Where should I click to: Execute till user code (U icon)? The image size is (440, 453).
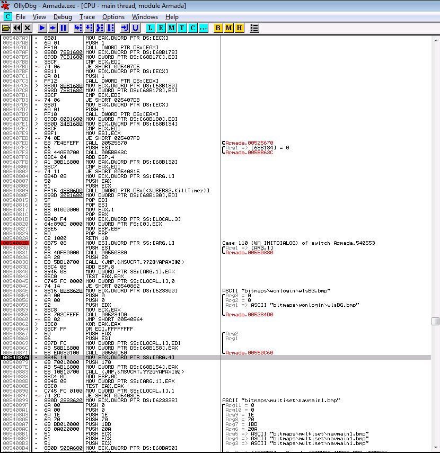[135, 28]
